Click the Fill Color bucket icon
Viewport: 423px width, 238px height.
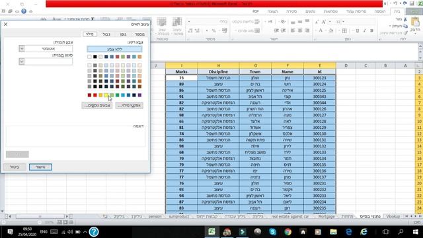coord(331,31)
